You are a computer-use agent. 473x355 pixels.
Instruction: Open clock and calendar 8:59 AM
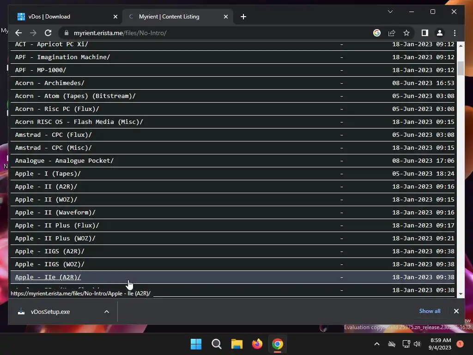tap(440, 344)
